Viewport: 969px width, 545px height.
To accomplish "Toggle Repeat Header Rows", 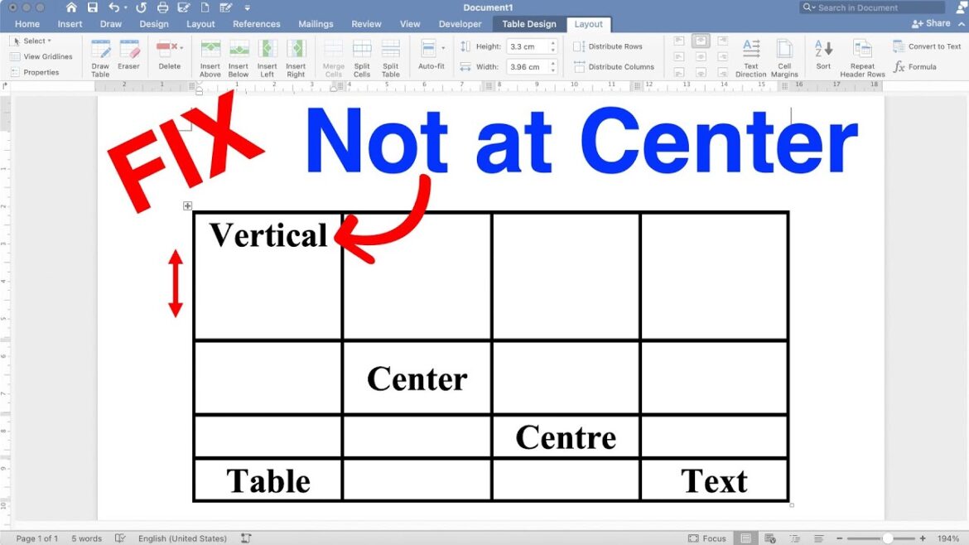I will [862, 56].
